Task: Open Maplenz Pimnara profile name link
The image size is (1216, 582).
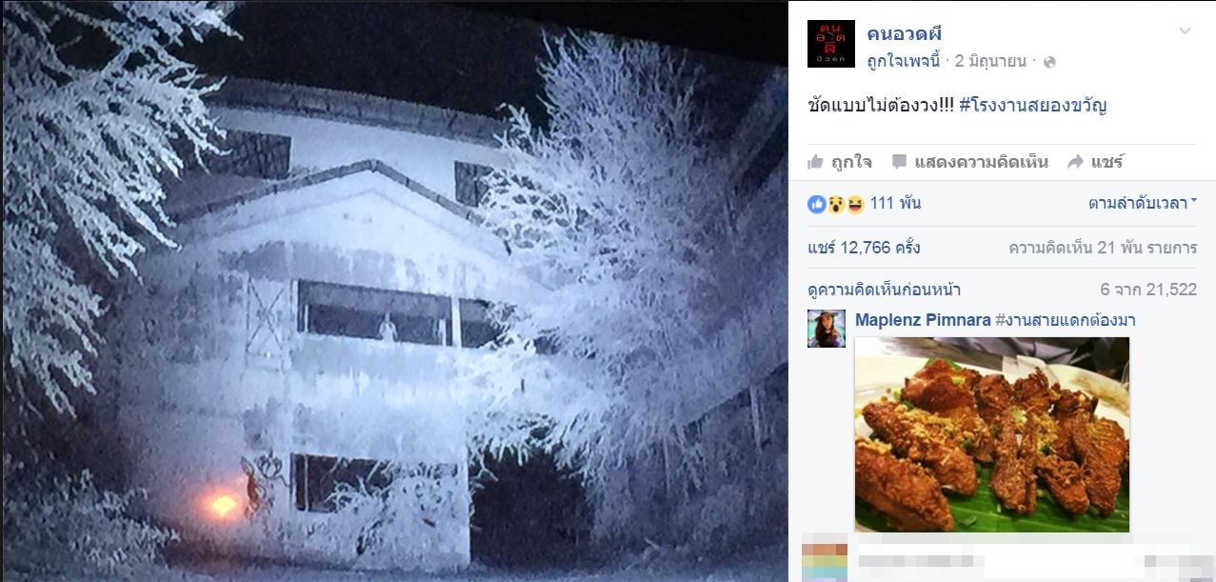Action: (923, 320)
